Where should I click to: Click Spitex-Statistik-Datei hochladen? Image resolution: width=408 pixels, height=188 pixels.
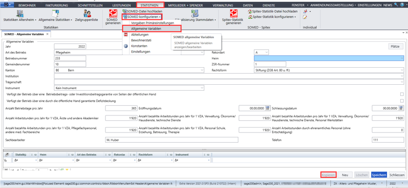coord(273,12)
